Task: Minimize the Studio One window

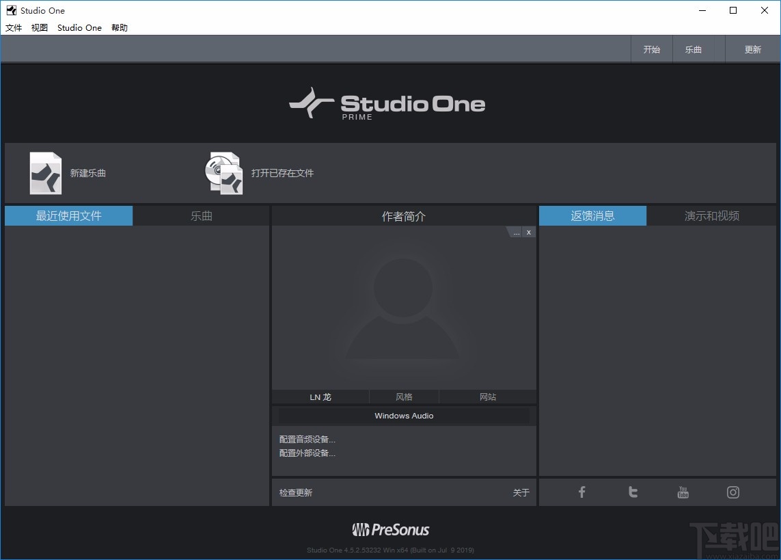Action: 702,10
